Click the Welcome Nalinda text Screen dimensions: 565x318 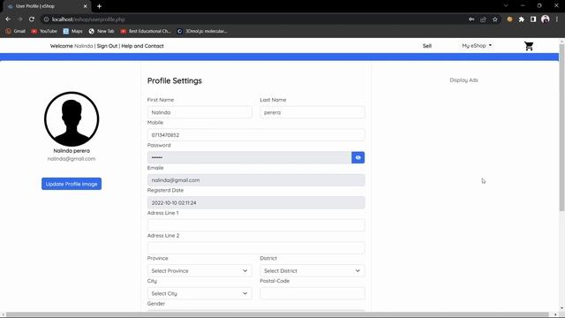pos(72,46)
